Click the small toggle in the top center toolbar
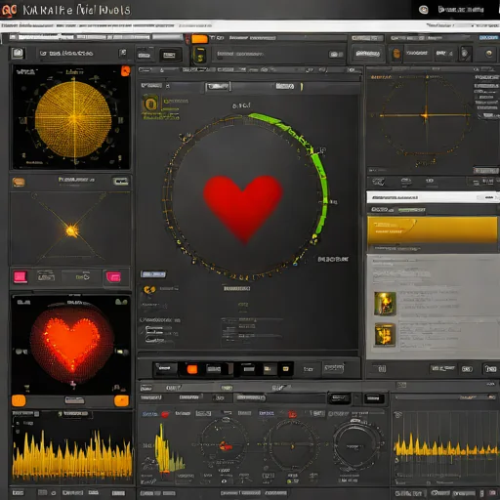The width and height of the screenshot is (500, 500). click(x=335, y=55)
